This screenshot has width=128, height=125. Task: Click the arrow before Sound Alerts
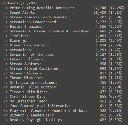click(x=6, y=13)
